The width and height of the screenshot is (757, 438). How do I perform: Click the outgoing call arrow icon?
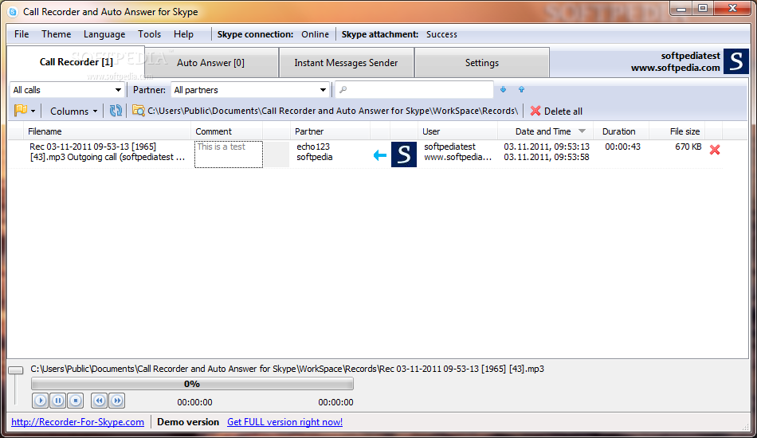click(x=380, y=154)
